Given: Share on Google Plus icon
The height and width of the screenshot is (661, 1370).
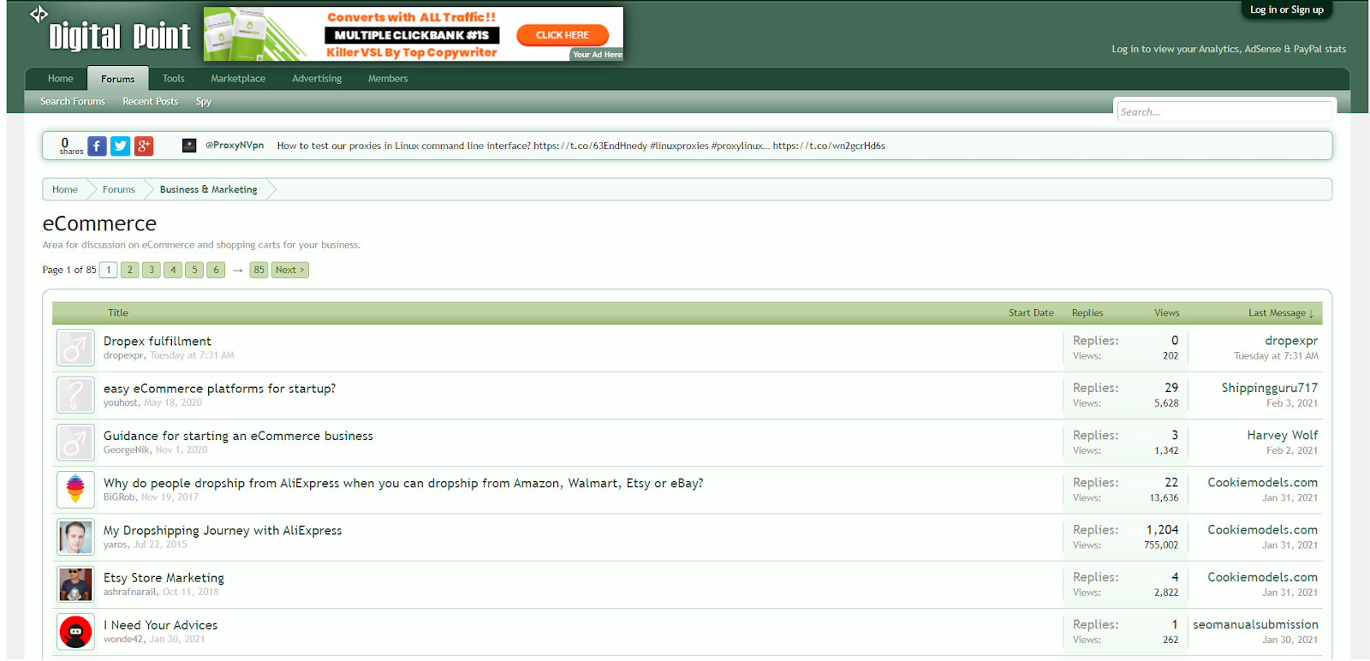Looking at the screenshot, I should tap(144, 146).
